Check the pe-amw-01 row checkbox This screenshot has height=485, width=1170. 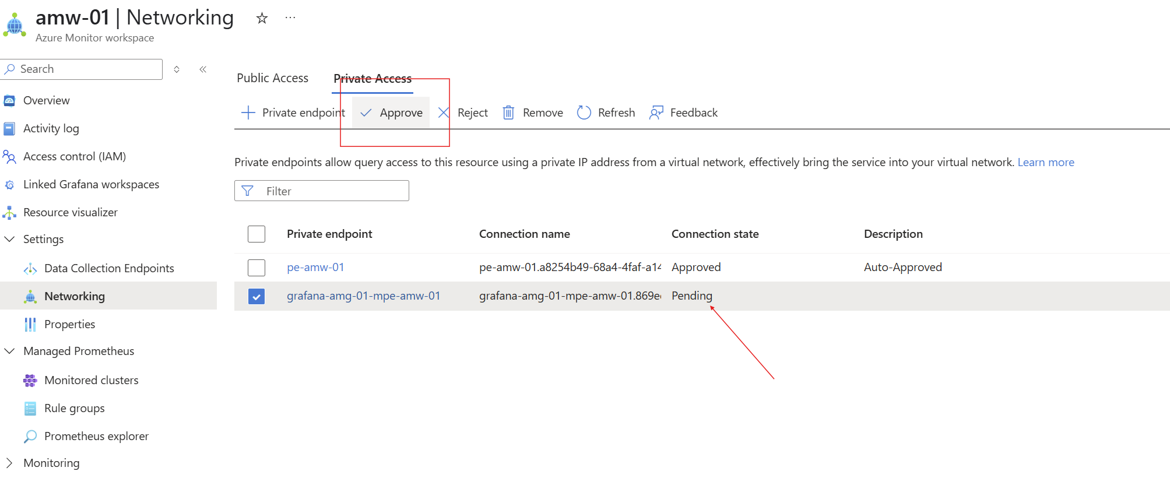tap(257, 268)
